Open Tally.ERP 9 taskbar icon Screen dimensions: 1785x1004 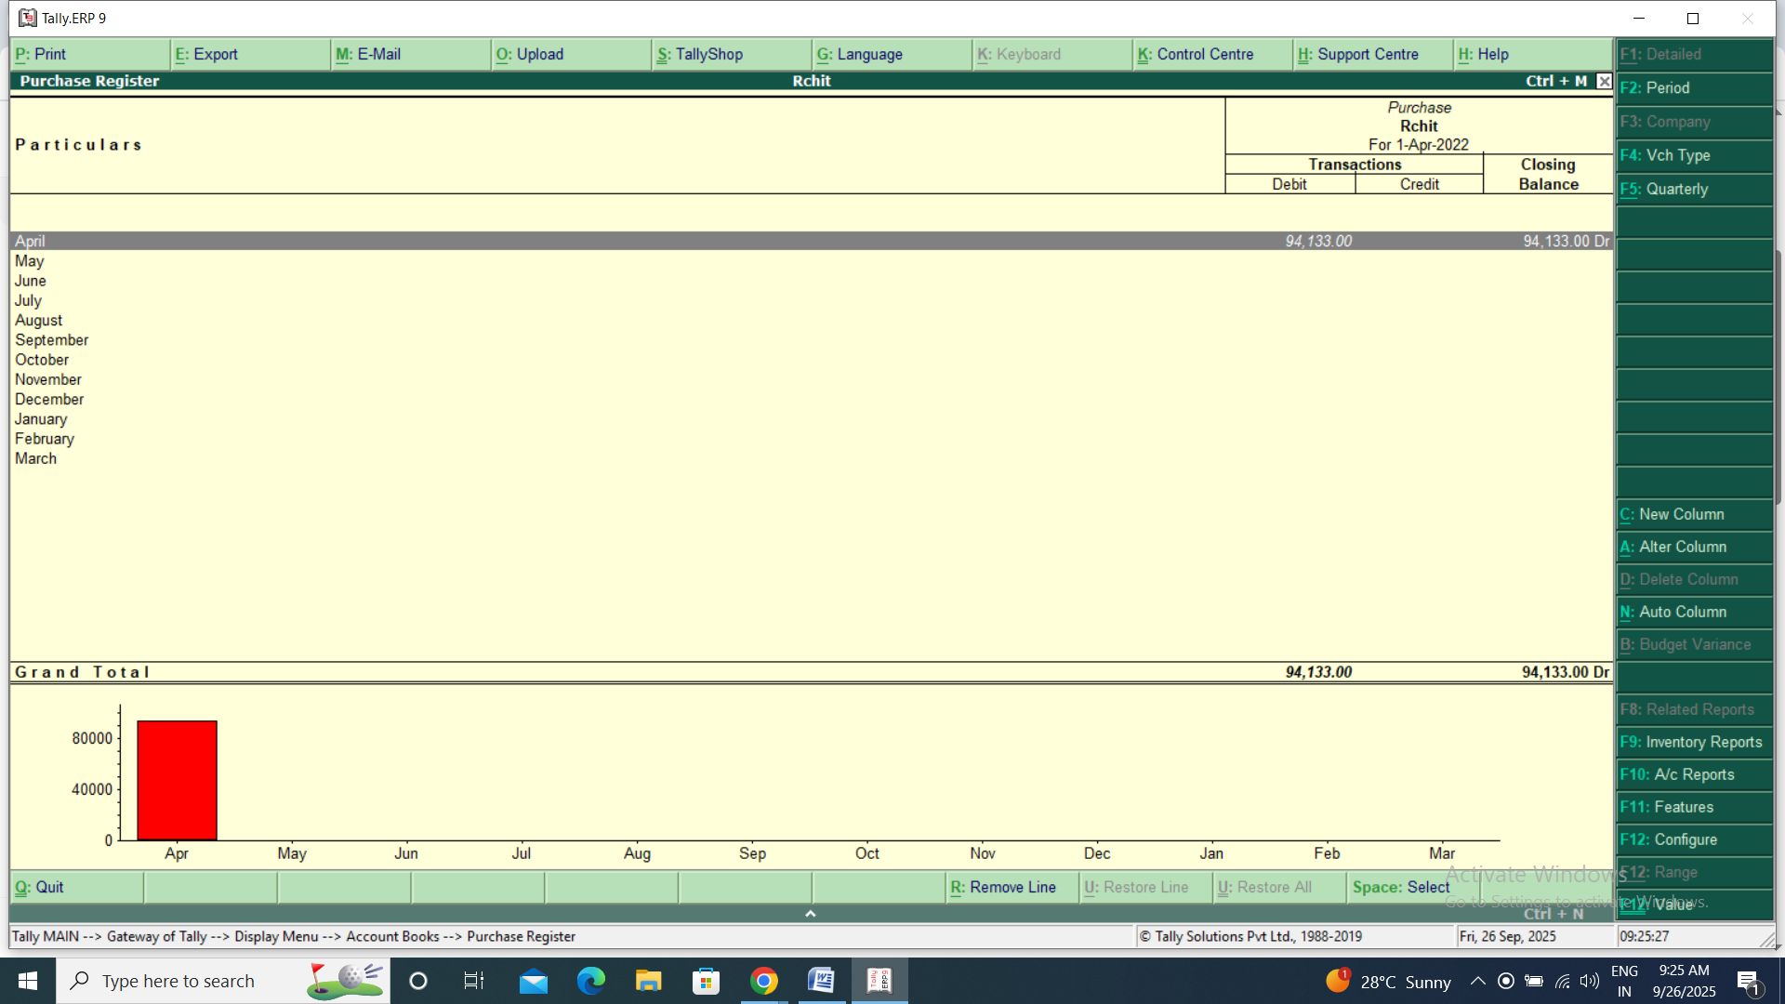tap(879, 981)
